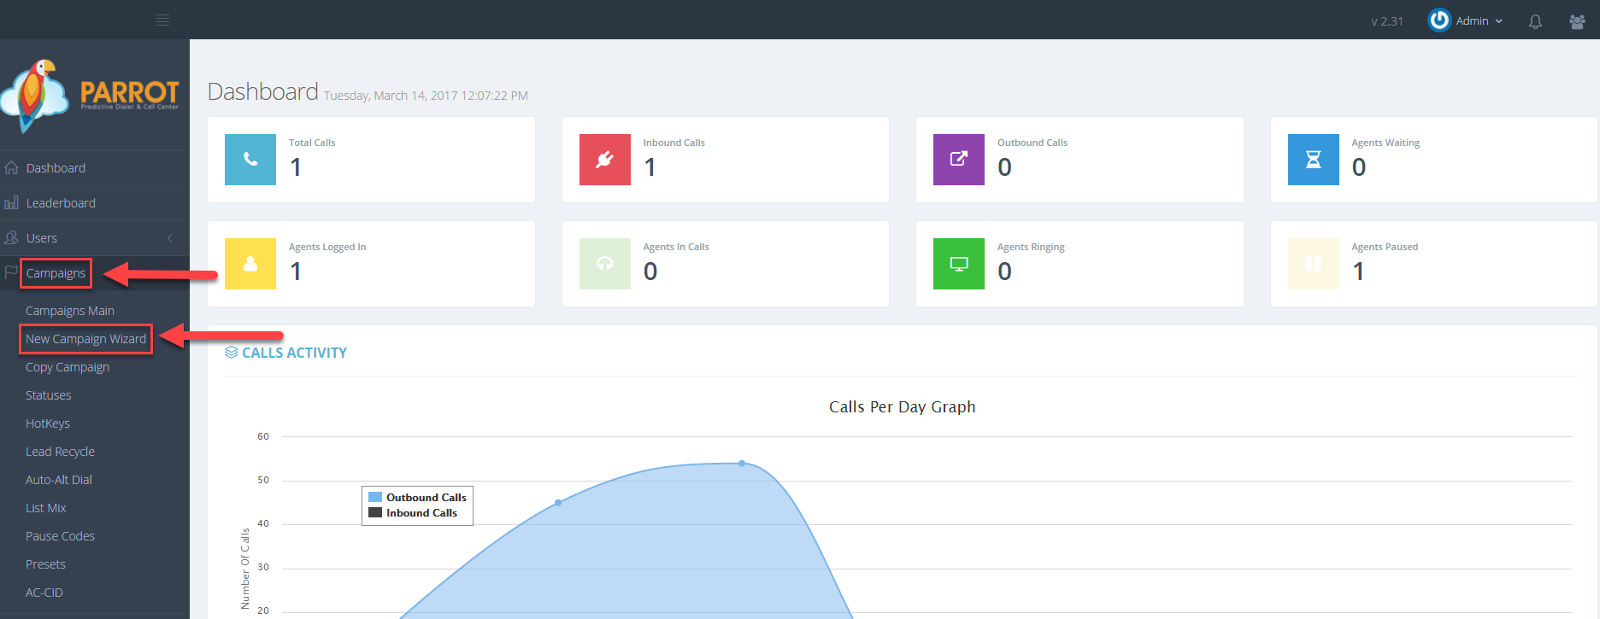The image size is (1600, 619).
Task: Click the peak data point on the graph
Action: [742, 464]
